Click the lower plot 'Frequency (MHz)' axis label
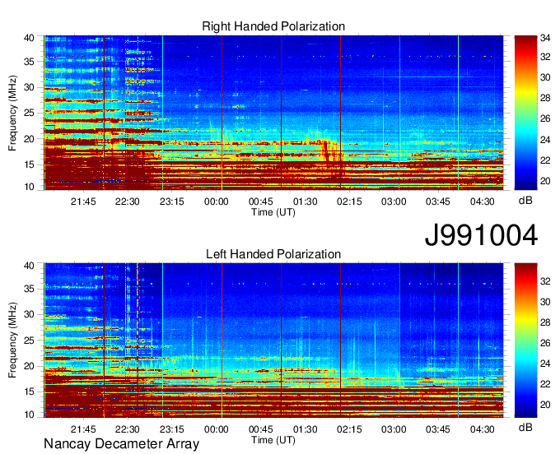The width and height of the screenshot is (560, 454). click(13, 340)
